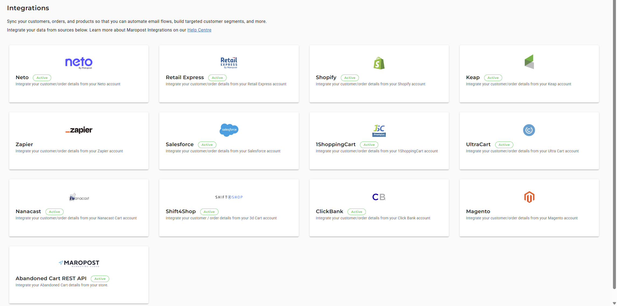Open the Help Centre link
Viewport: 617px width, 306px height.
pos(199,30)
